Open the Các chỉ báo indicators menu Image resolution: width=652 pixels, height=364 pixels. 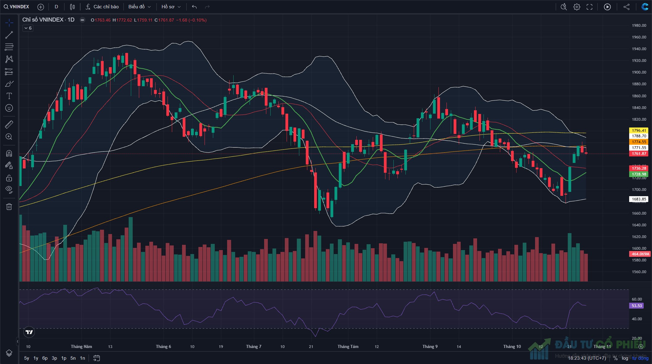[x=102, y=7]
